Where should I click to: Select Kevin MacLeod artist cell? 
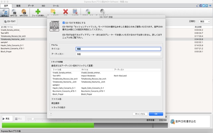(120, 76)
